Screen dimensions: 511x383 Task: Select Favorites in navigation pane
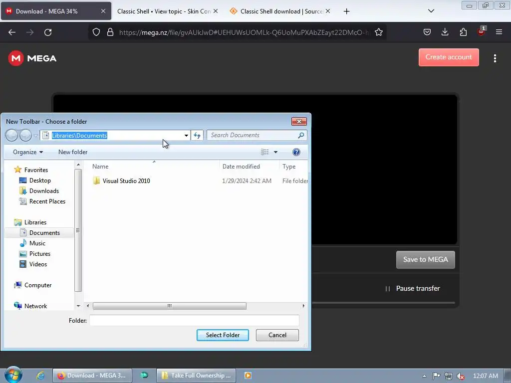pos(31,170)
